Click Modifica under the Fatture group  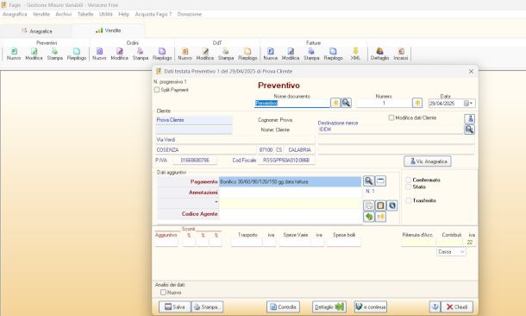click(291, 54)
